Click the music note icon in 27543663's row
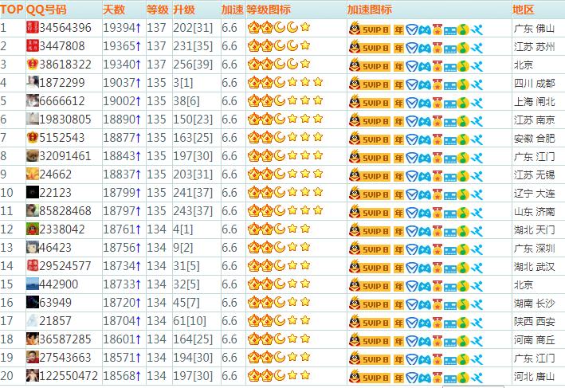This screenshot has width=565, height=388. point(463,359)
